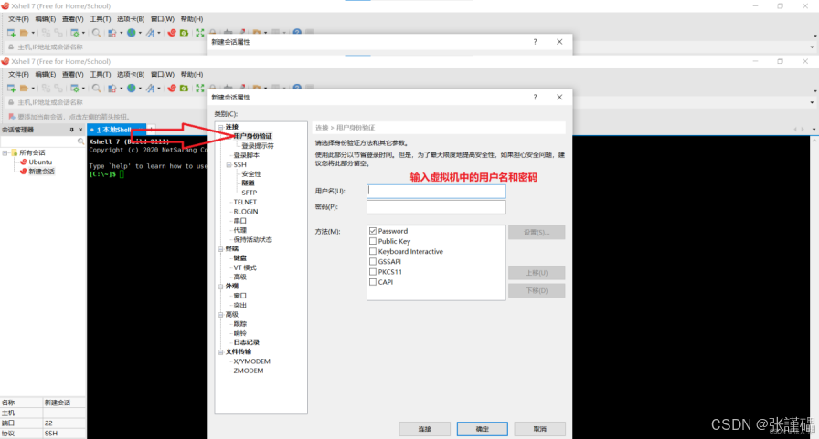This screenshot has width=819, height=439.
Task: Open 查看(V) menu in lower Xshell window
Action: (x=72, y=75)
